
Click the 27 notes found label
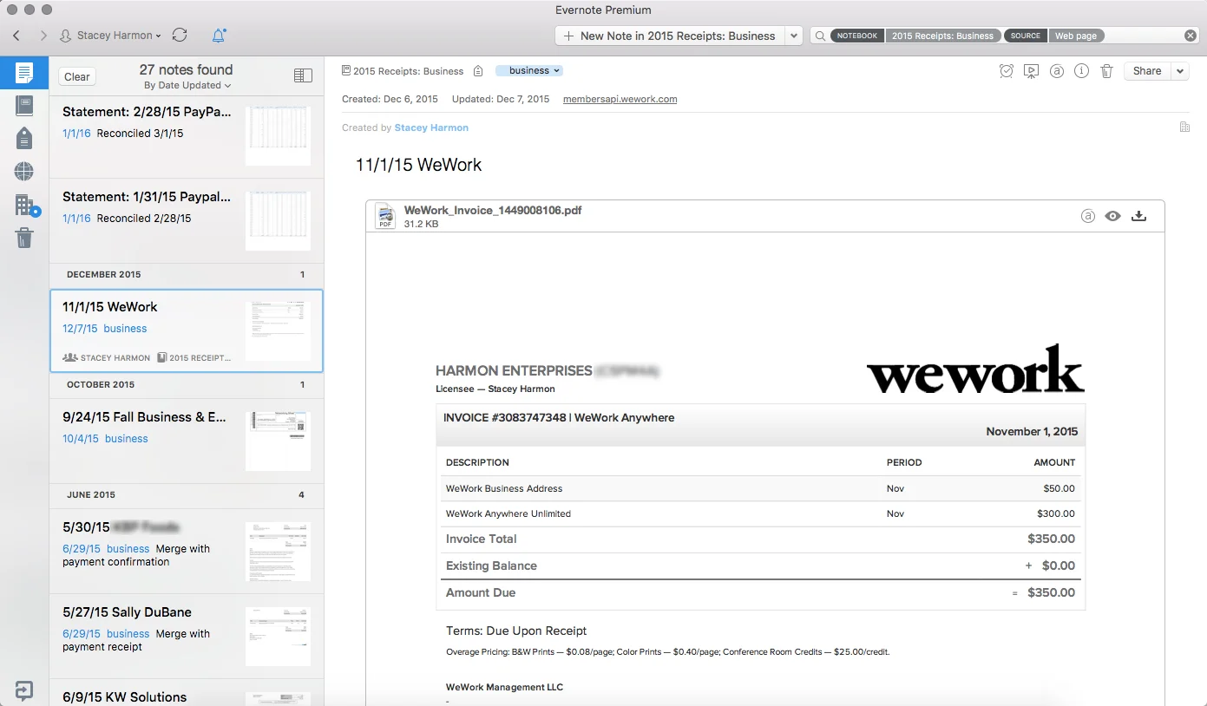186,69
